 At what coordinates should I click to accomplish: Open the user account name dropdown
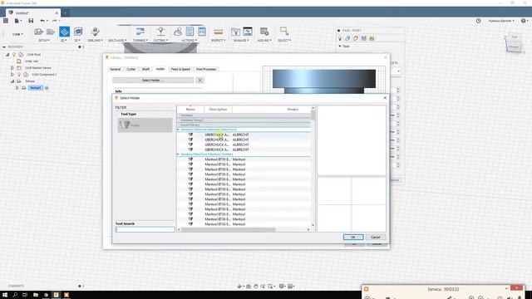pos(501,21)
